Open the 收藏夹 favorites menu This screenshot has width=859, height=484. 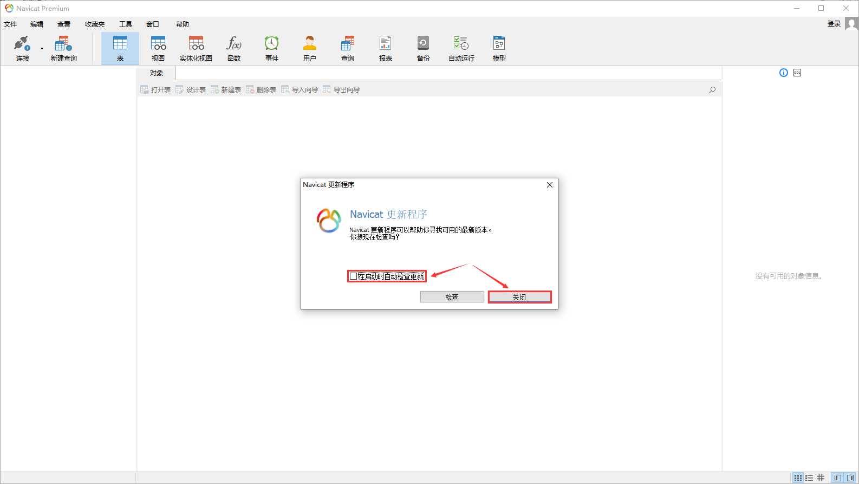point(95,24)
